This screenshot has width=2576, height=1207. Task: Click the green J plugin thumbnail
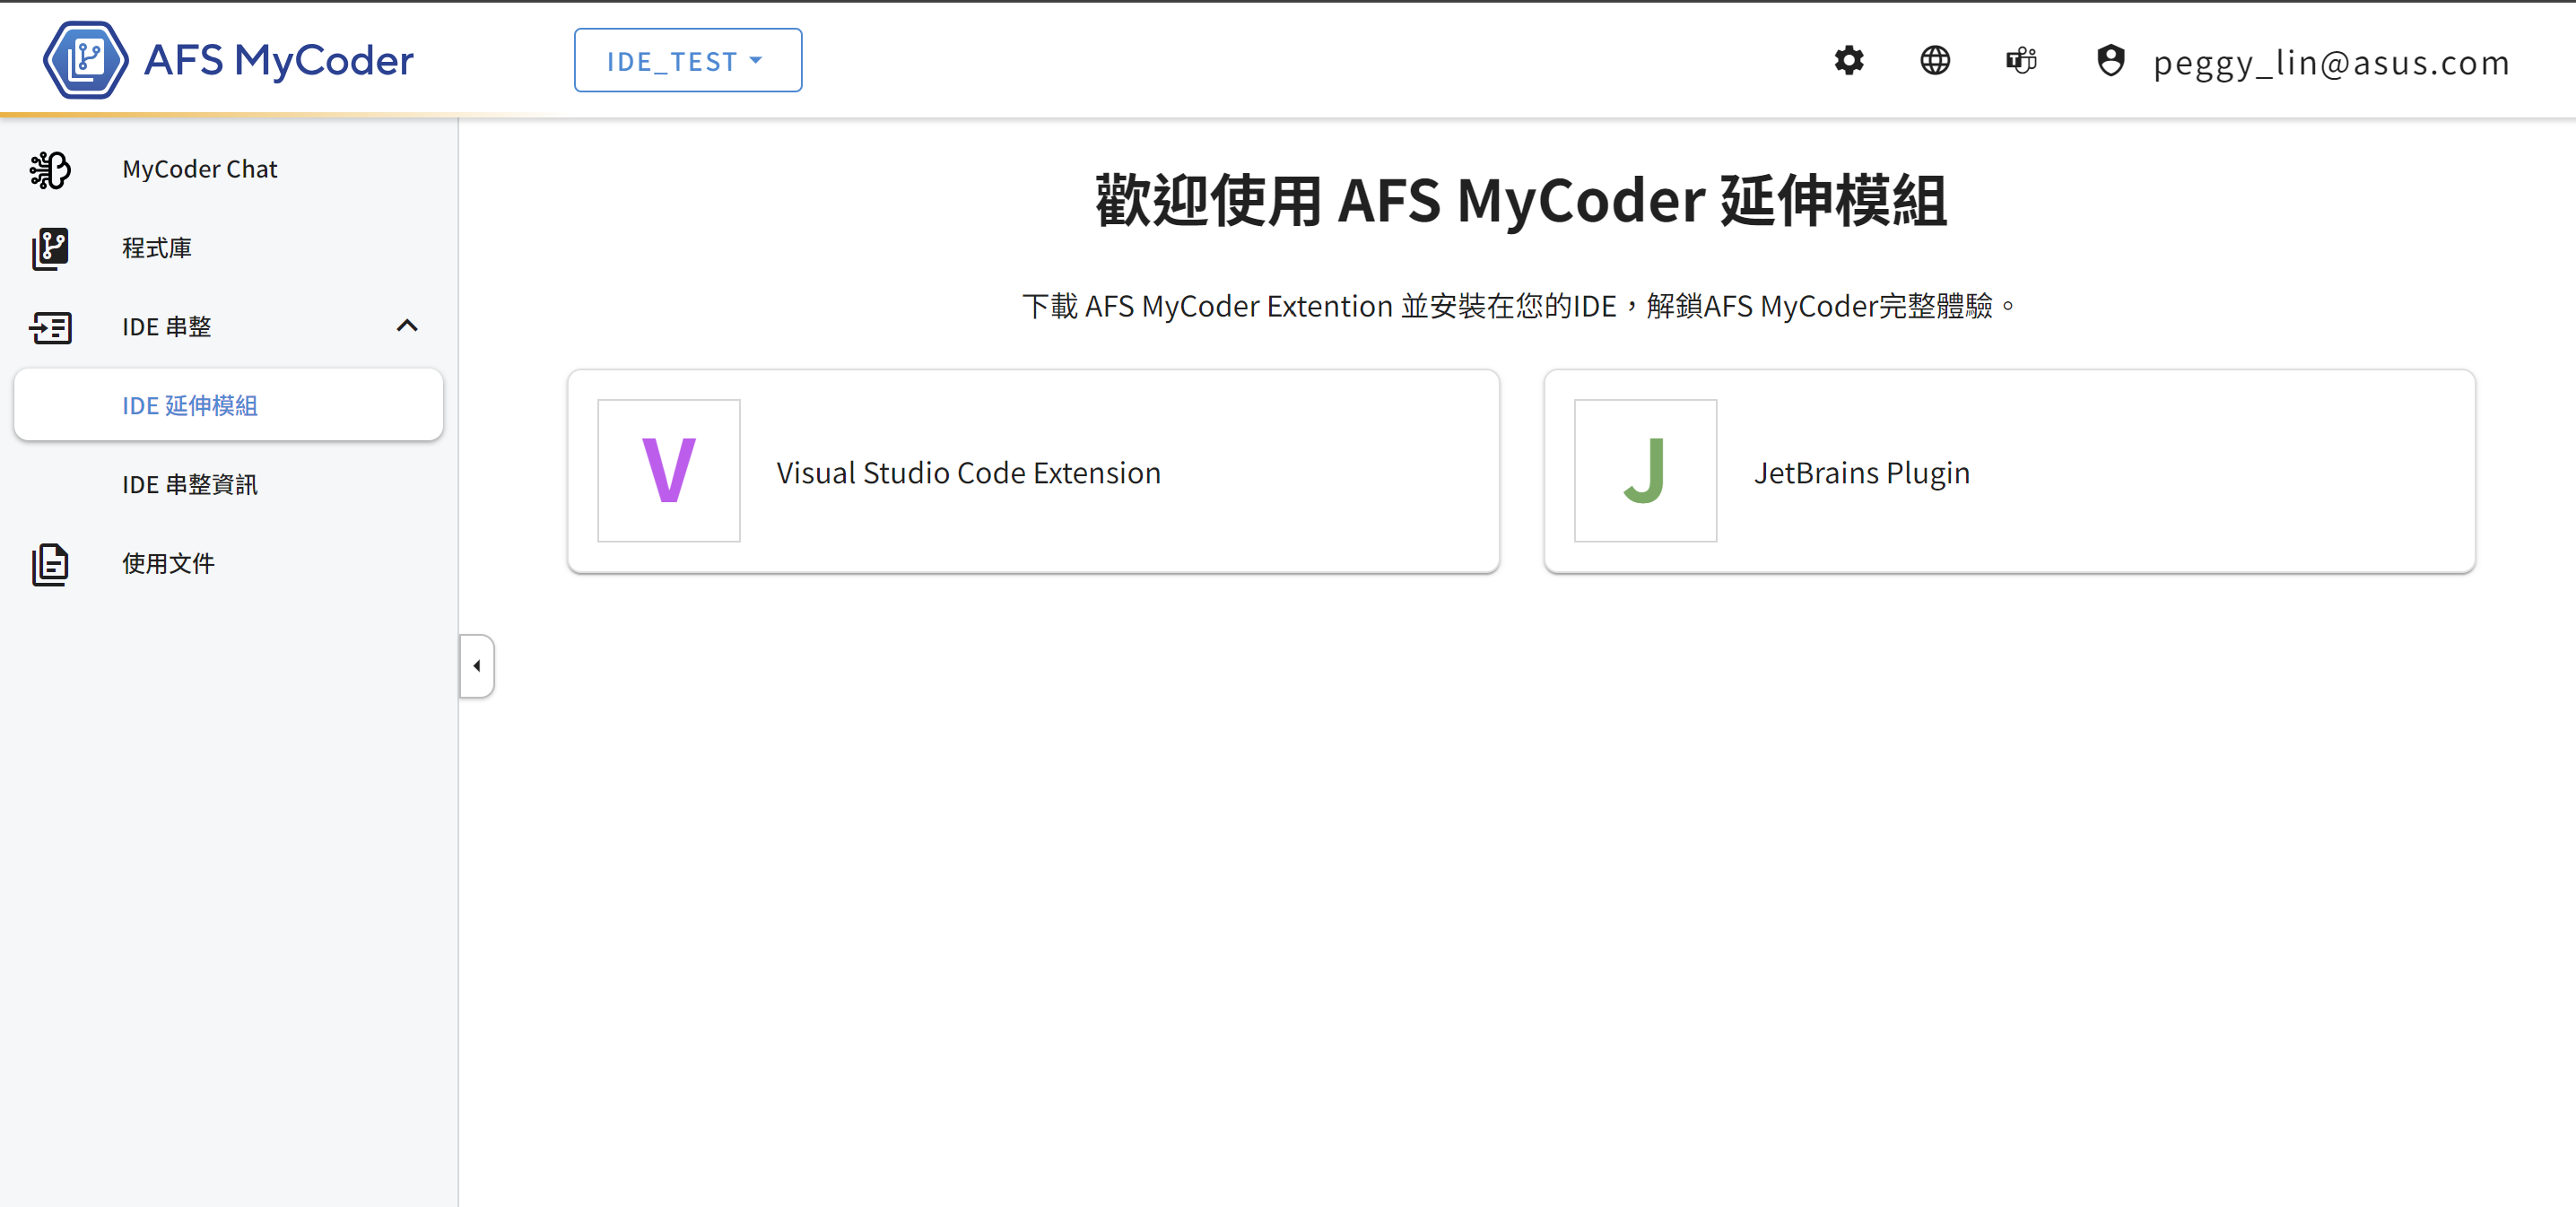click(x=1645, y=471)
